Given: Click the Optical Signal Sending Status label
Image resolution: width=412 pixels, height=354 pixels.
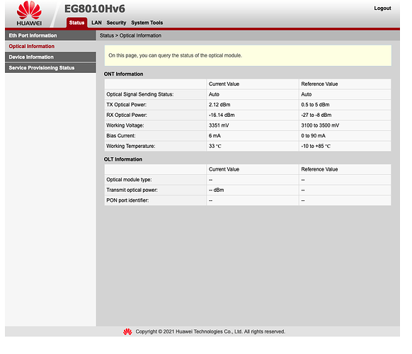Looking at the screenshot, I should click(140, 94).
